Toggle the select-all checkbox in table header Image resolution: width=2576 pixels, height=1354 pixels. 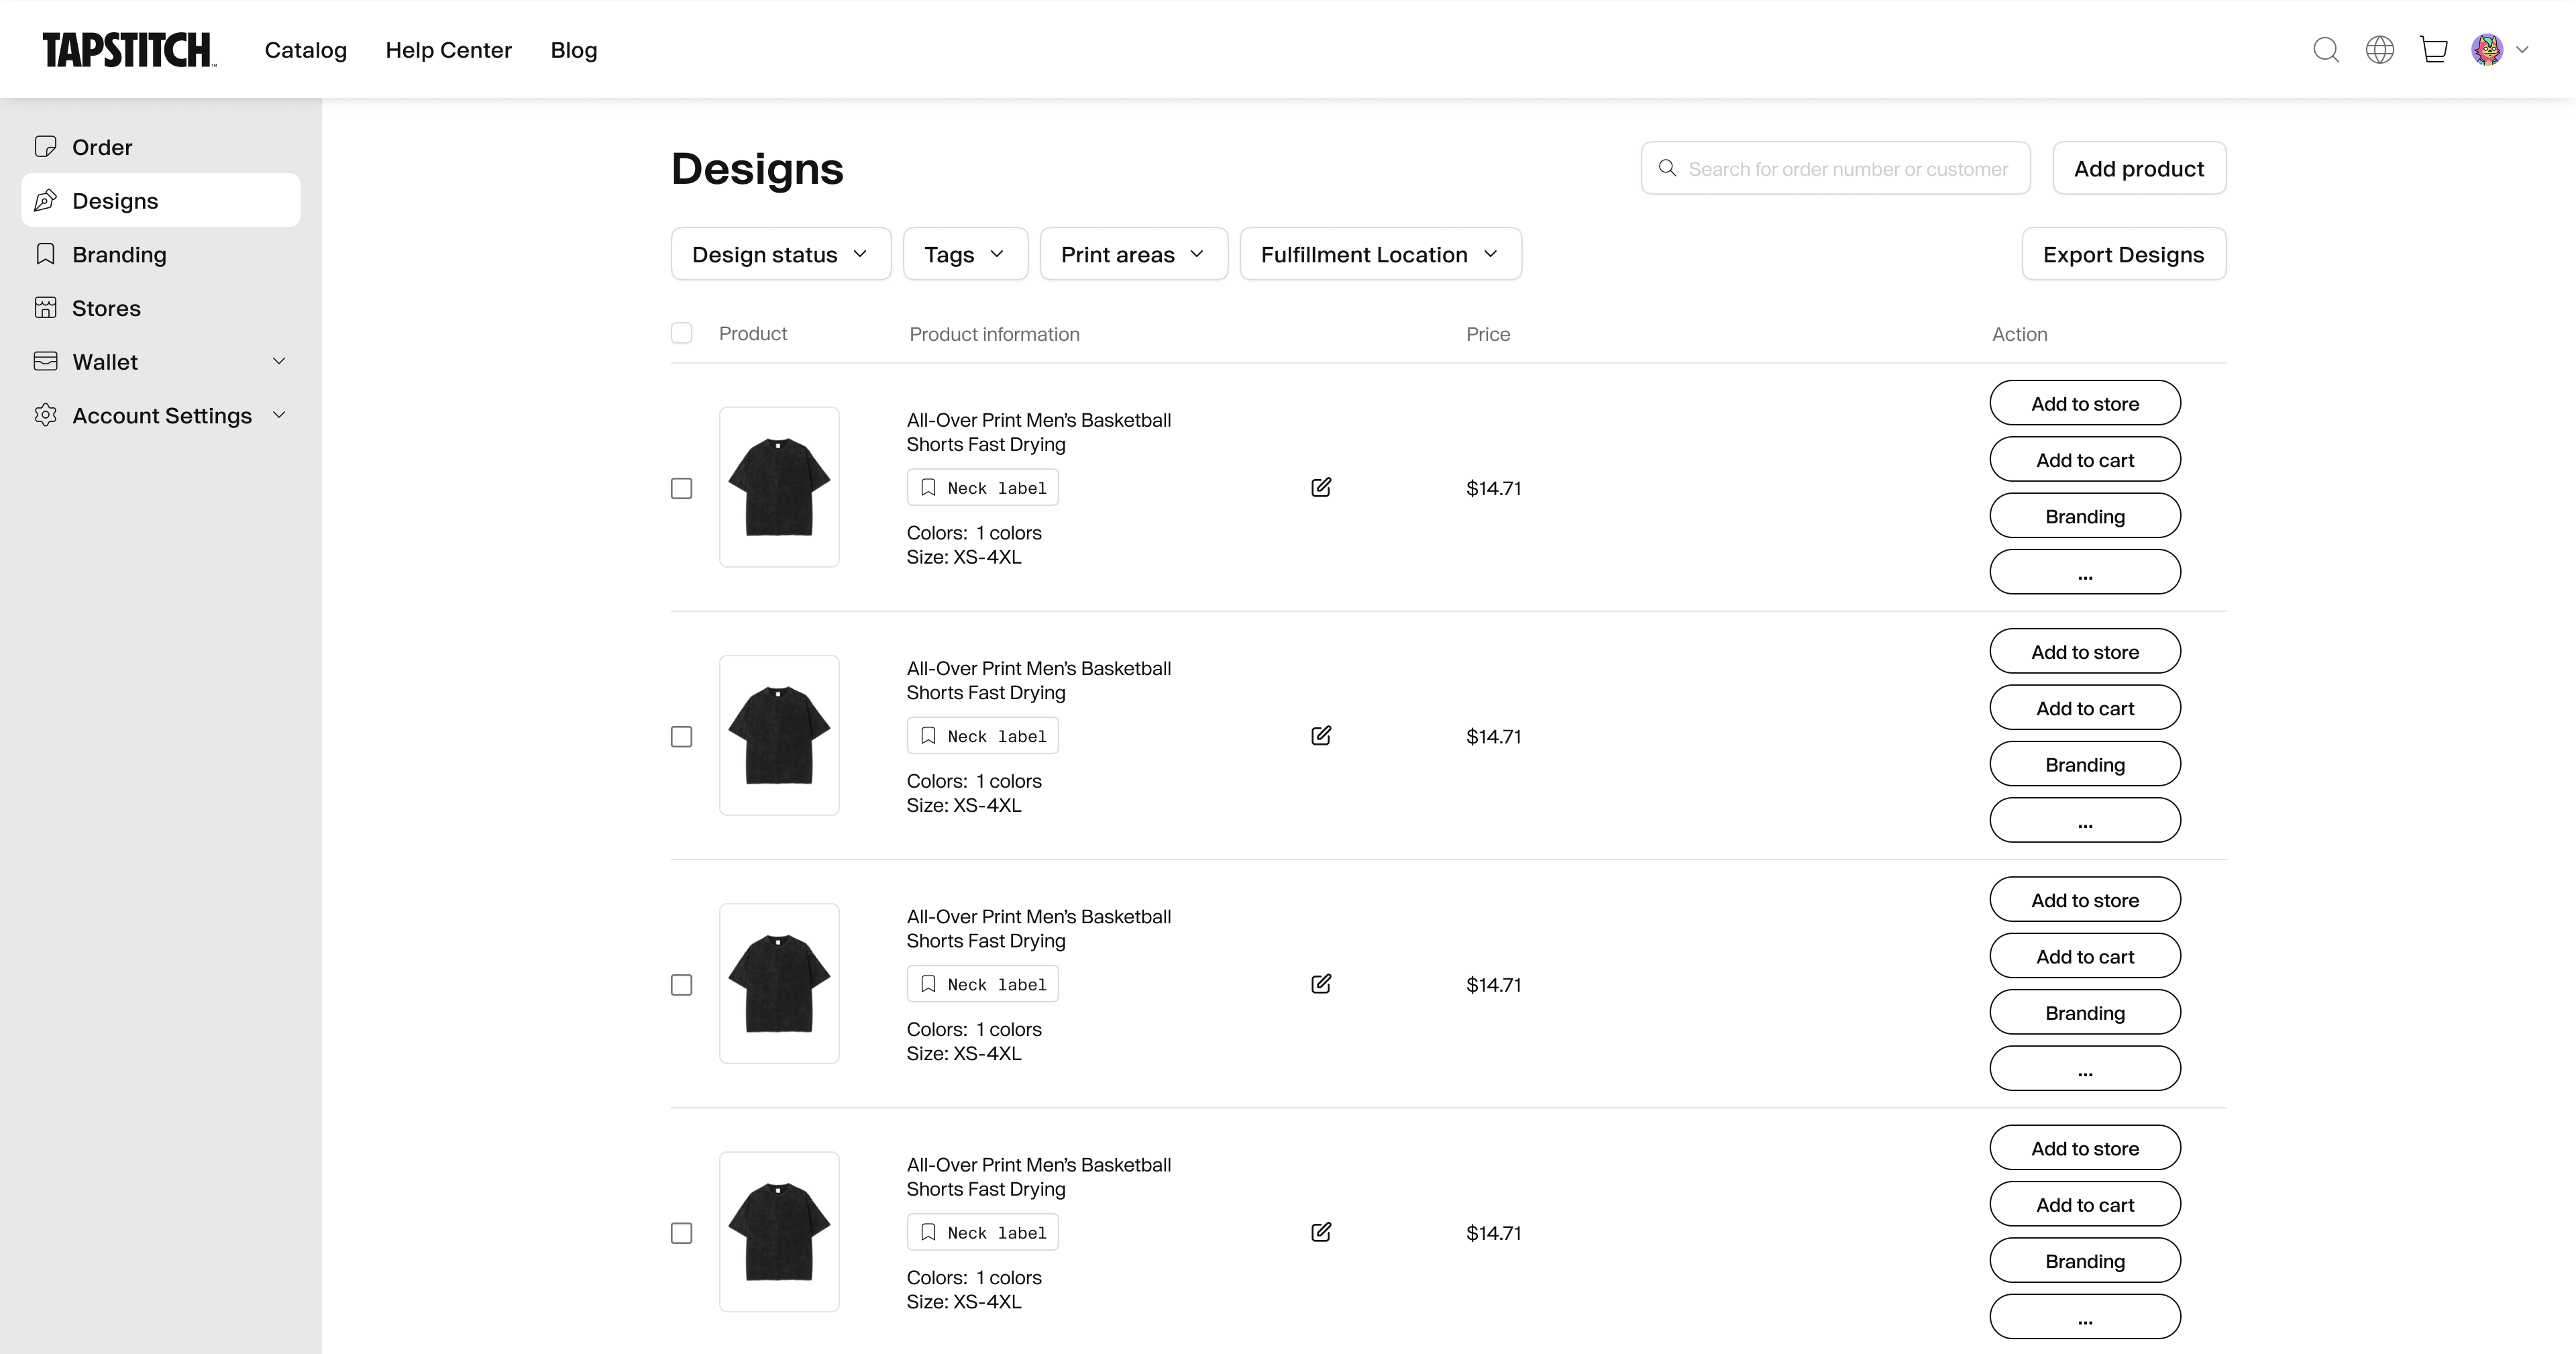(681, 333)
